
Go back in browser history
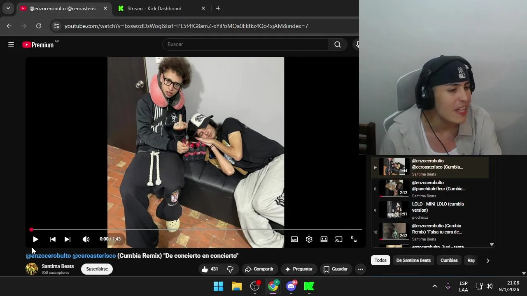point(9,26)
